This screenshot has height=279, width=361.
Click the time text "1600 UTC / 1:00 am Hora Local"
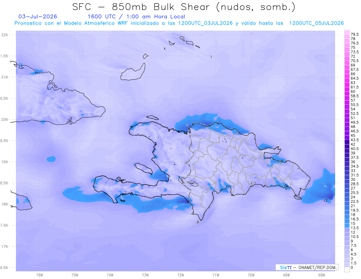coord(136,17)
